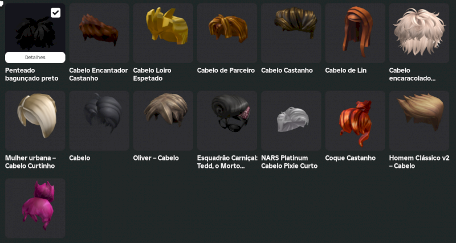This screenshot has width=456, height=243.
Task: Equip the white curly Cabelo encaracolado hair
Action: pos(419,33)
